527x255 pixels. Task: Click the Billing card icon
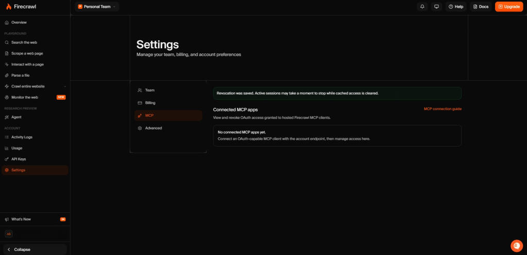tap(140, 103)
